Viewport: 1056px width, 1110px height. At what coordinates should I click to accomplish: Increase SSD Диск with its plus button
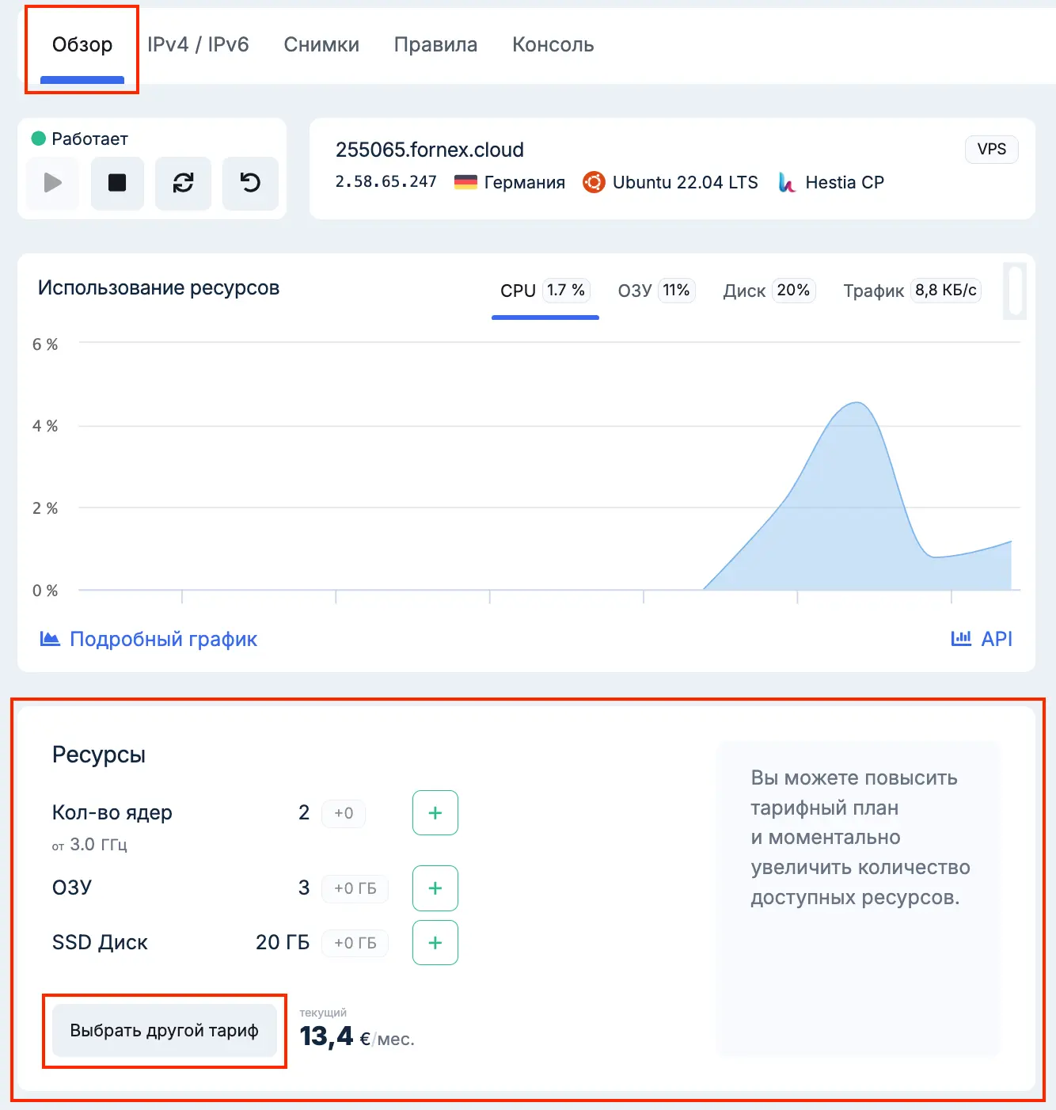click(435, 942)
